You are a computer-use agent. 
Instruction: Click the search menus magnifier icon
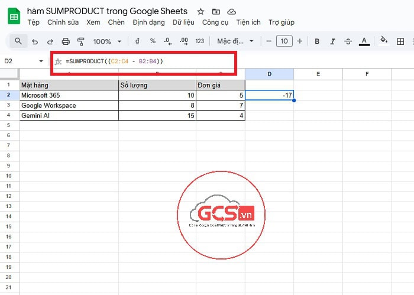click(x=18, y=41)
